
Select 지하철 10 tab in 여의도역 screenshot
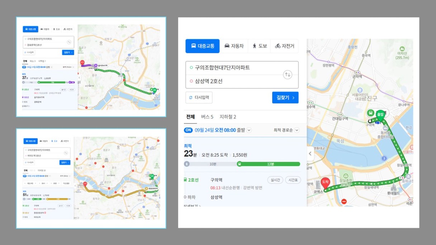point(42,170)
